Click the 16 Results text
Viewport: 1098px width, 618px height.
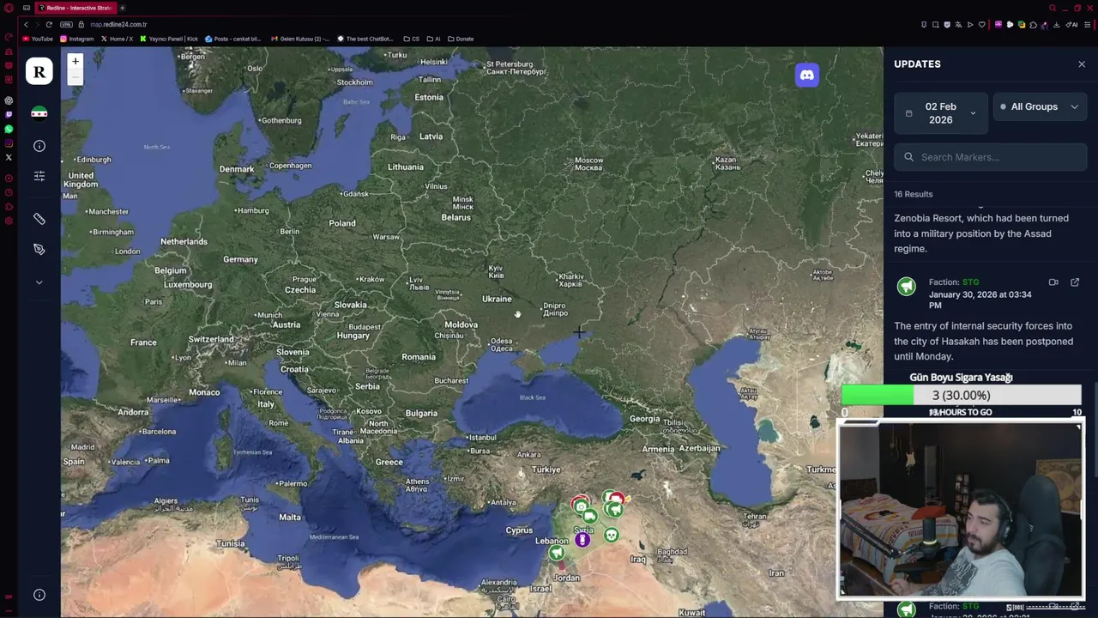click(914, 194)
